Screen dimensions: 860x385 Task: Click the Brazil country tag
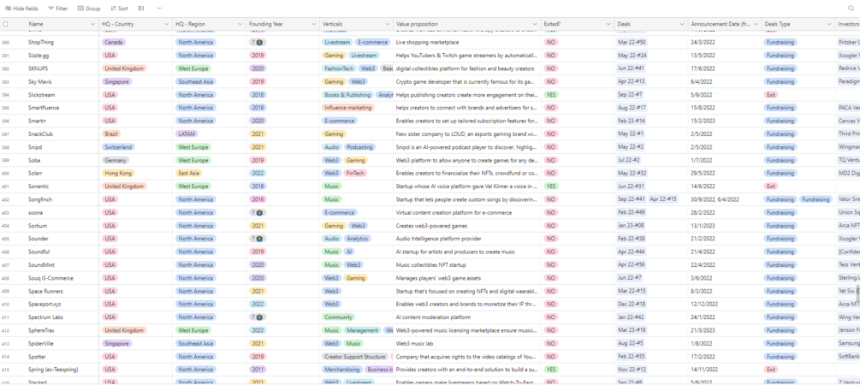click(x=111, y=133)
